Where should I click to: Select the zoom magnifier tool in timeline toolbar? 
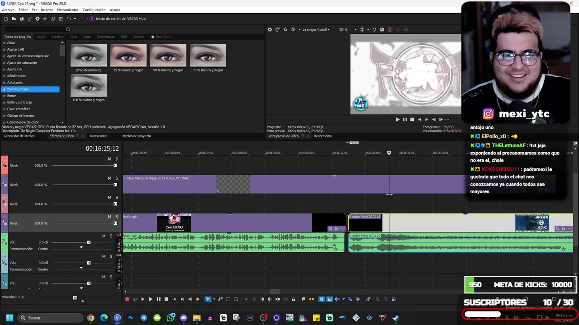click(236, 299)
